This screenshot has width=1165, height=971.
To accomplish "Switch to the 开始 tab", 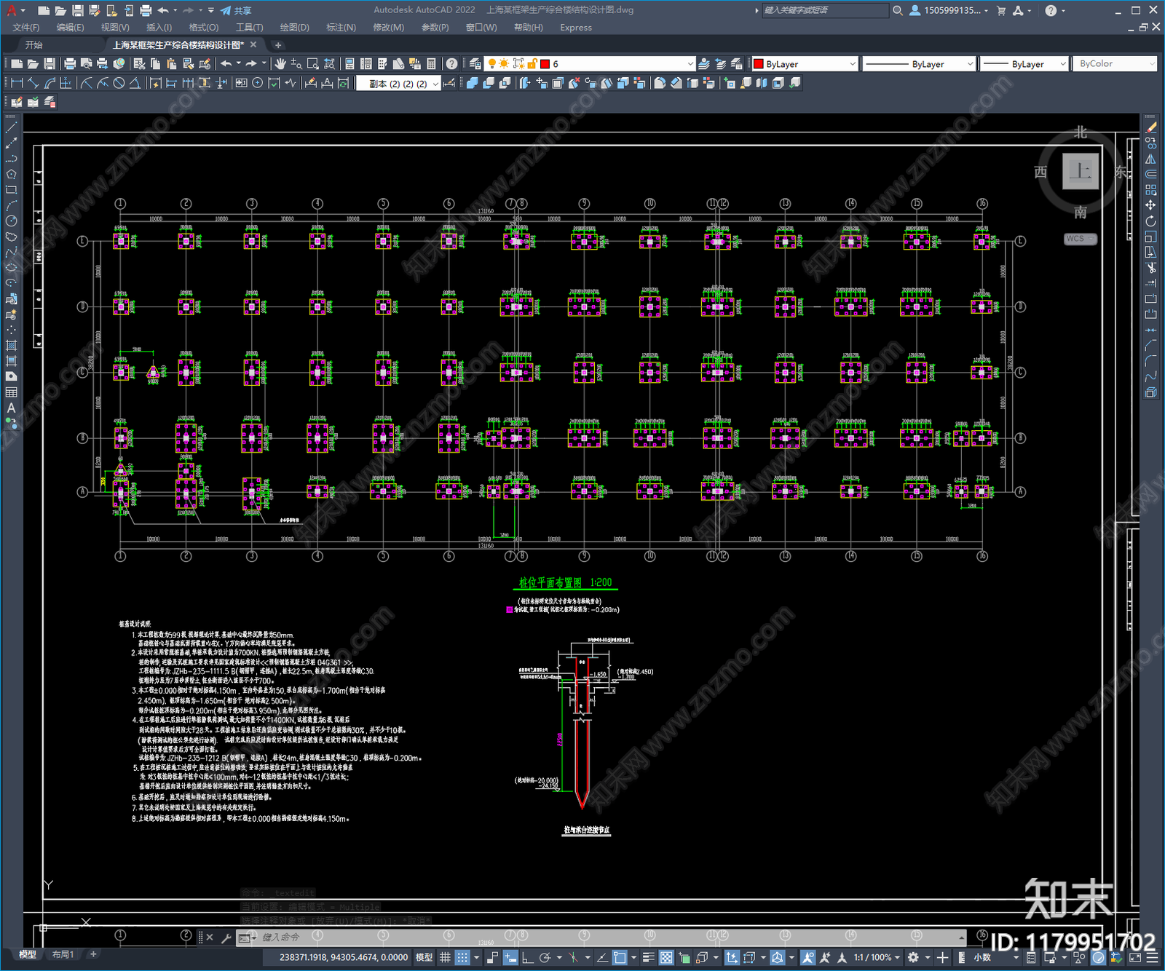I will tap(33, 45).
